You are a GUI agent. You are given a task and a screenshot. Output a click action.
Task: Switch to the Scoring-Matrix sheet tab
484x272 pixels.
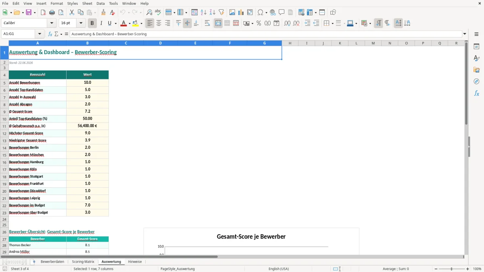83,262
